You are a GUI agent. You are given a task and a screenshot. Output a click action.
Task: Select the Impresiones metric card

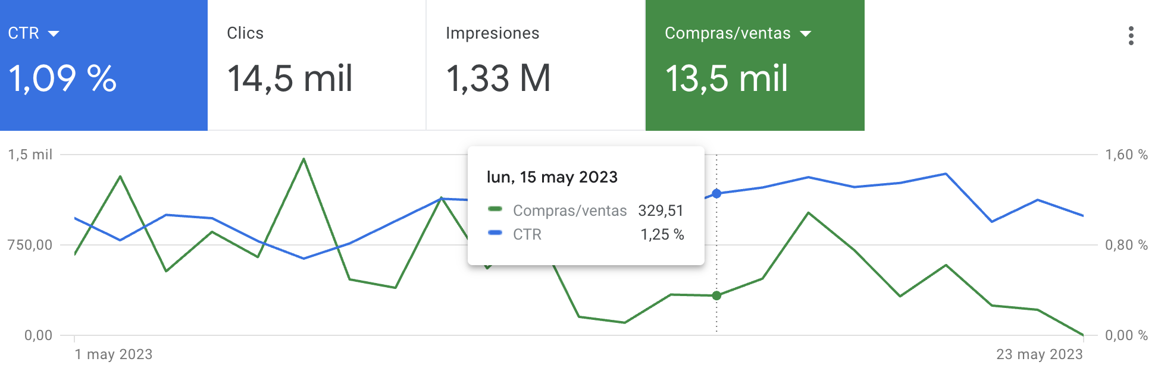(536, 65)
